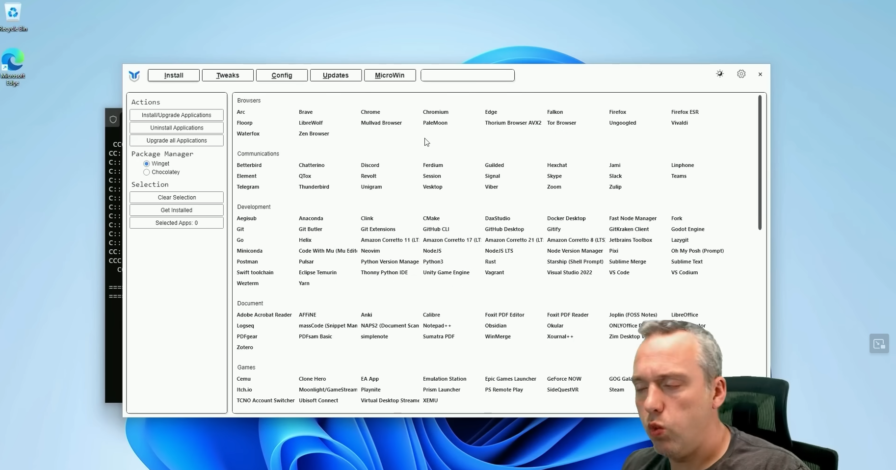Select the Recycle Bin desktop icon
Viewport: 896px width, 470px height.
13,17
